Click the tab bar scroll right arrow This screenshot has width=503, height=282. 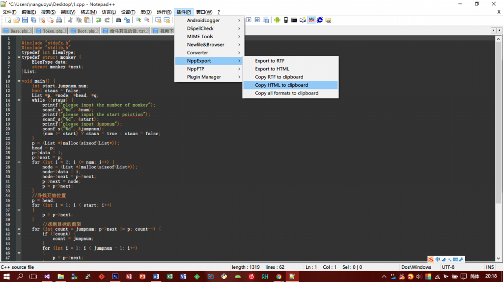[499, 31]
